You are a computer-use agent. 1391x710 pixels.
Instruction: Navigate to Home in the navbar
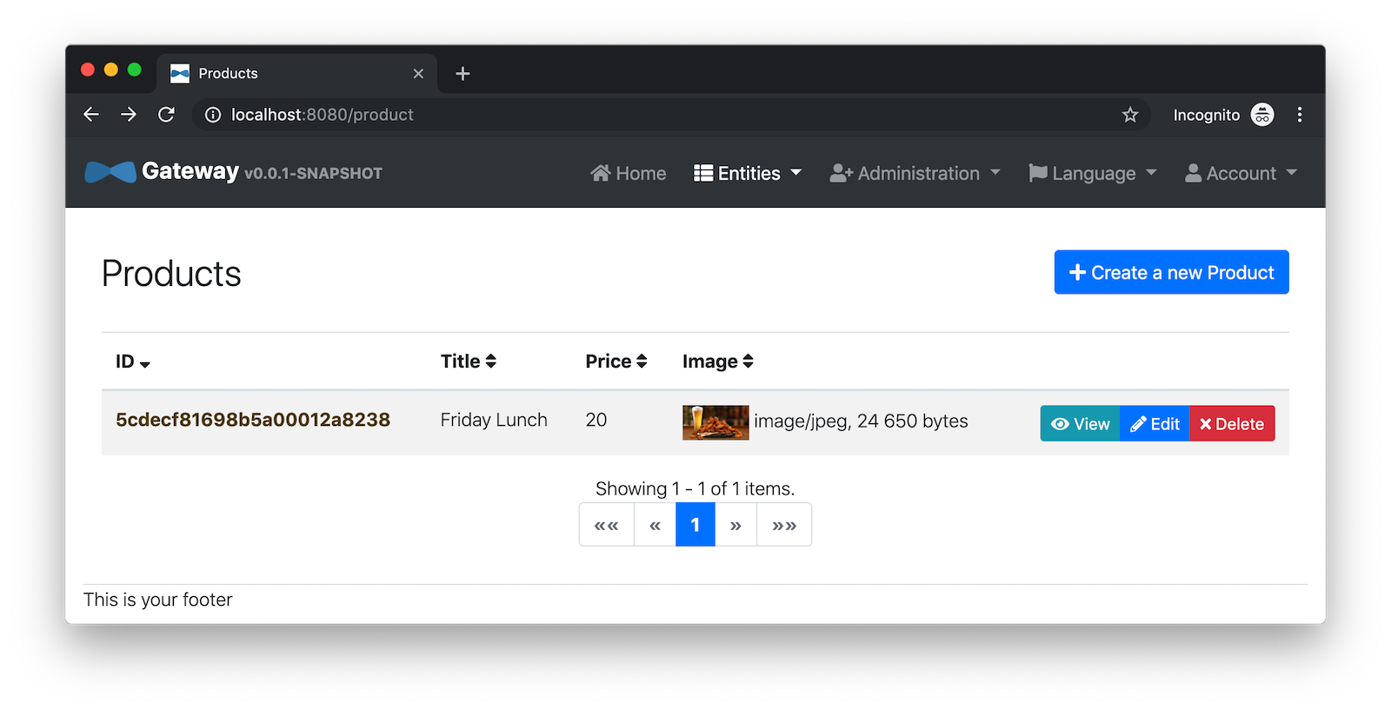click(x=629, y=174)
